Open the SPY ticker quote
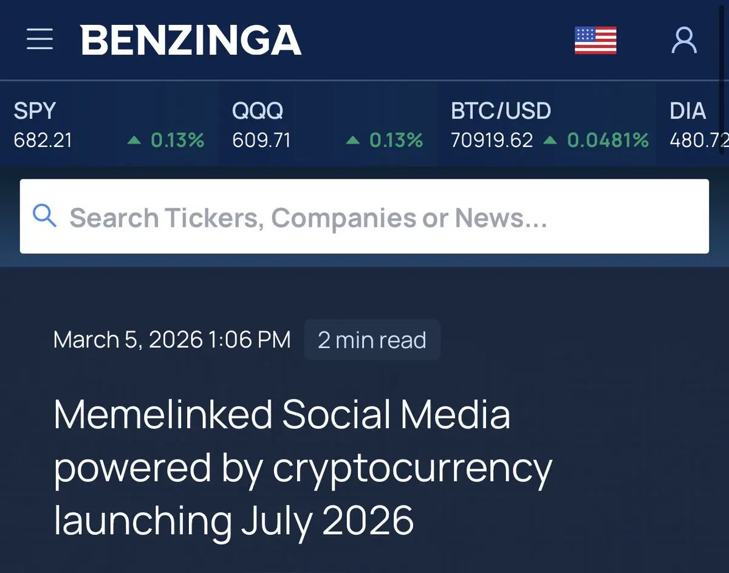The width and height of the screenshot is (729, 573). pyautogui.click(x=35, y=111)
